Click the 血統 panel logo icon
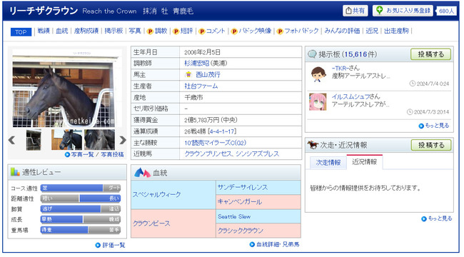Image resolution: width=464 pixels, height=257 pixels. point(142,173)
